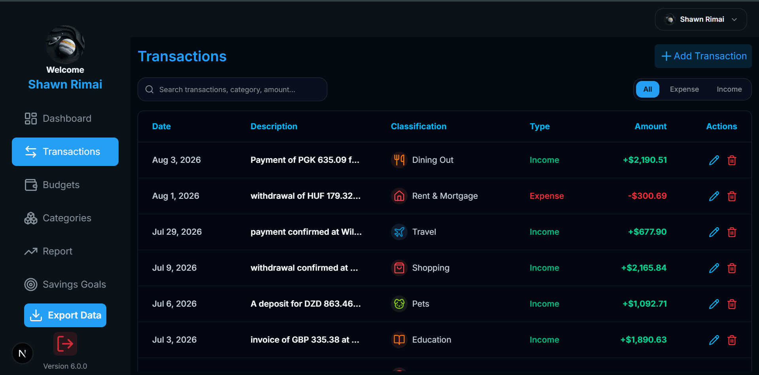Click the amount +$2,165.84
Viewport: 759px width, 375px height.
point(644,268)
